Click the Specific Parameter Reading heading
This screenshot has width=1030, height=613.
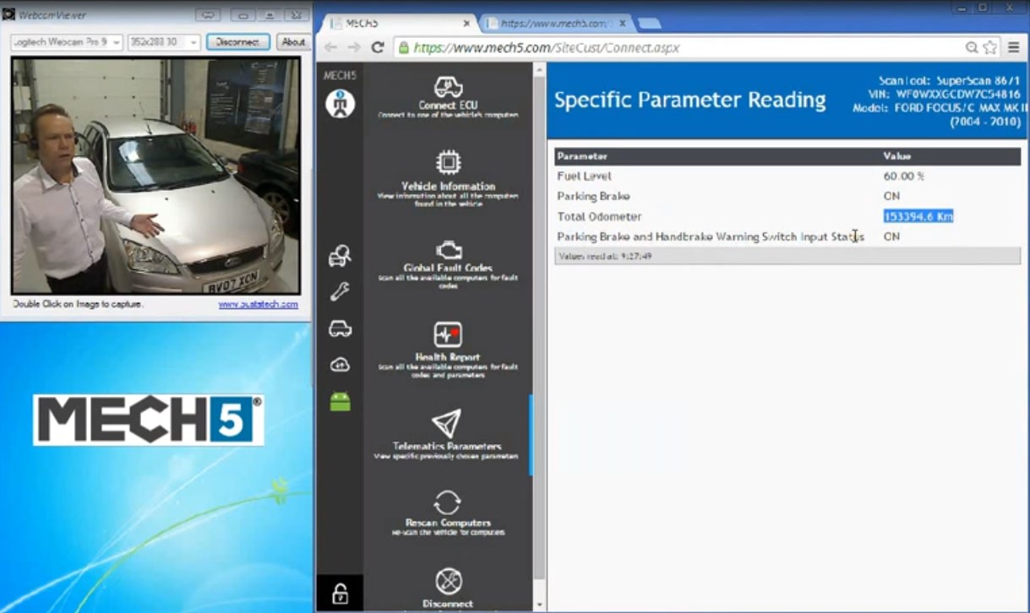tap(689, 100)
